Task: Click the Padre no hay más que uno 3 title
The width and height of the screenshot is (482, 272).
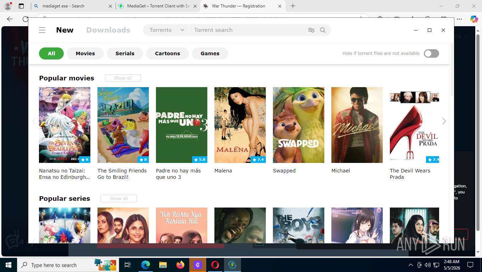Action: (178, 174)
